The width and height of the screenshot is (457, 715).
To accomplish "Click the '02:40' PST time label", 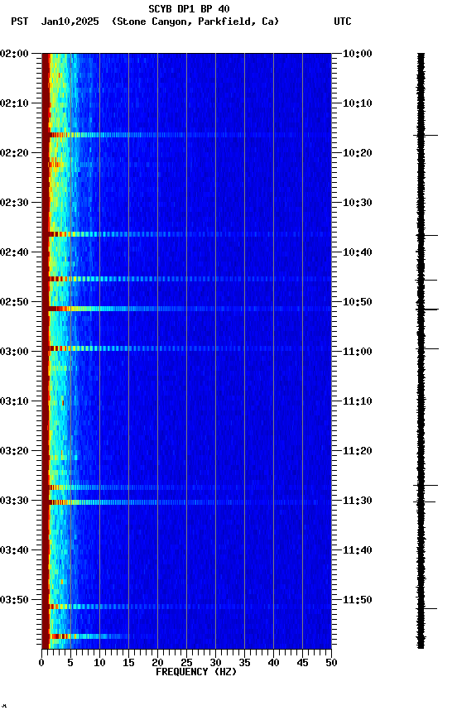I will point(14,252).
